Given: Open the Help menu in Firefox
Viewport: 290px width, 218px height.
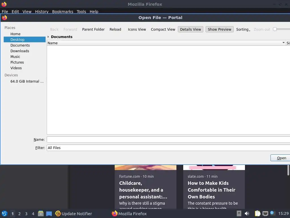Looking at the screenshot, I should click(x=94, y=11).
